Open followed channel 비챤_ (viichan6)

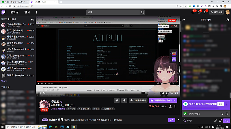(x=18, y=32)
